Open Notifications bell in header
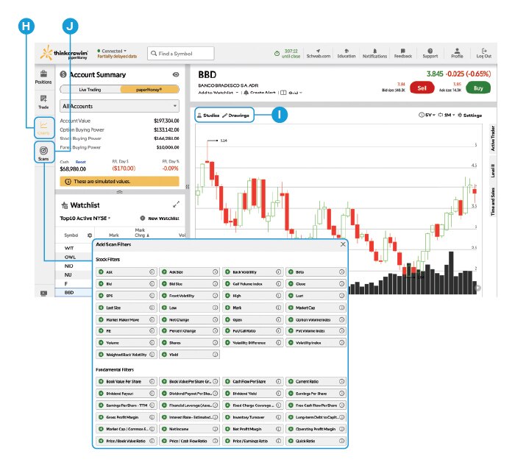The height and width of the screenshot is (468, 515). tap(374, 51)
